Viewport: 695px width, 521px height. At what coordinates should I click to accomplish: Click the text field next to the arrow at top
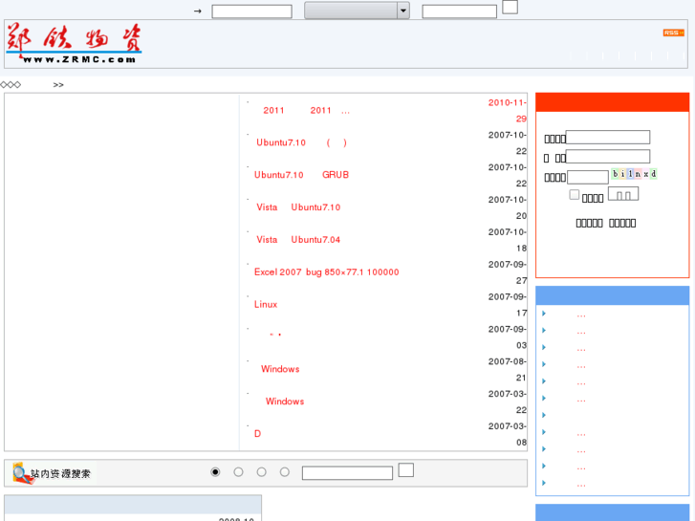click(x=251, y=11)
